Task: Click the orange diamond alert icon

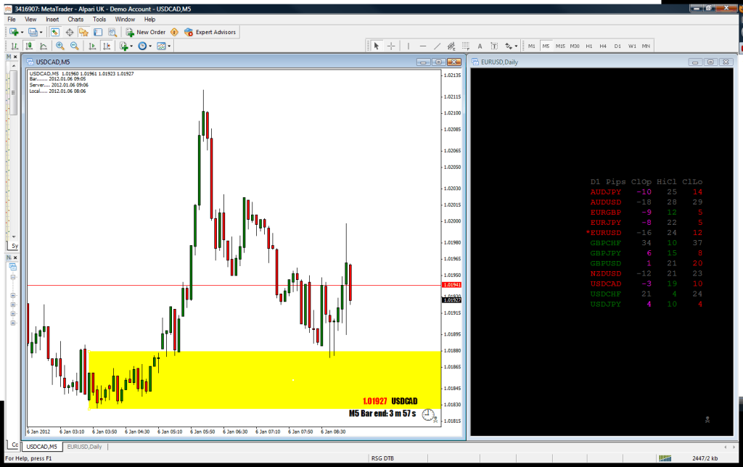Action: (174, 32)
